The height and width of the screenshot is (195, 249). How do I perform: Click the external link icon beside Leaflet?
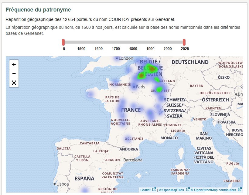pyautogui.click(x=154, y=189)
